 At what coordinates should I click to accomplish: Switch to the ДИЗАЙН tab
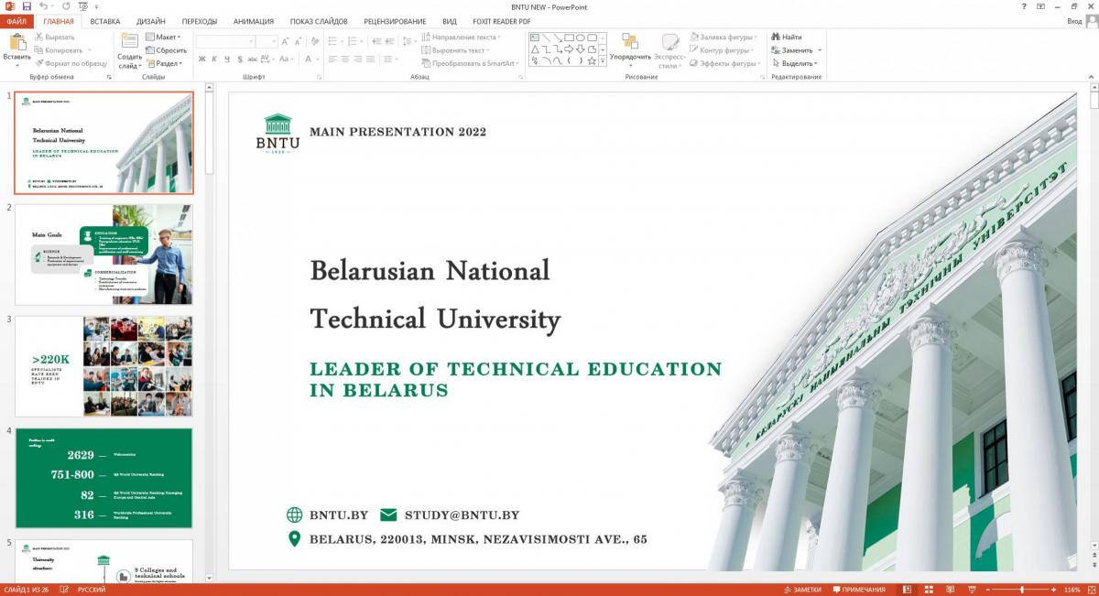(151, 21)
